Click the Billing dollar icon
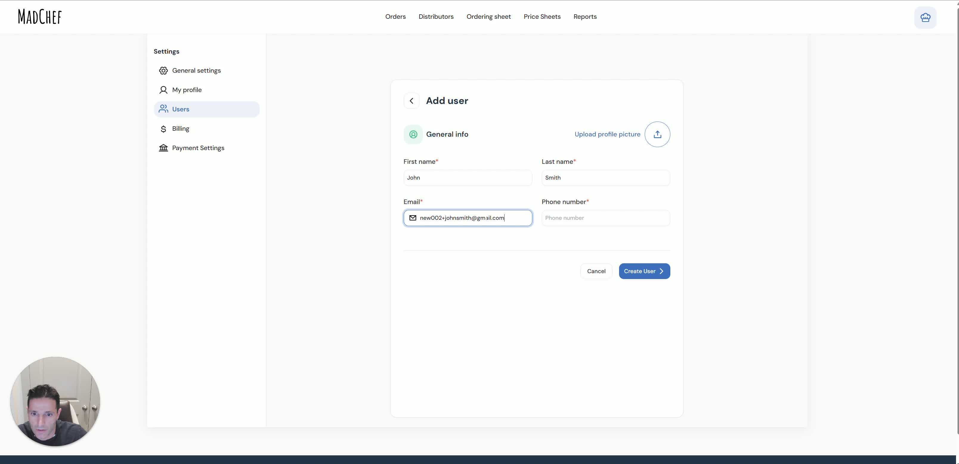959x464 pixels. (x=163, y=129)
